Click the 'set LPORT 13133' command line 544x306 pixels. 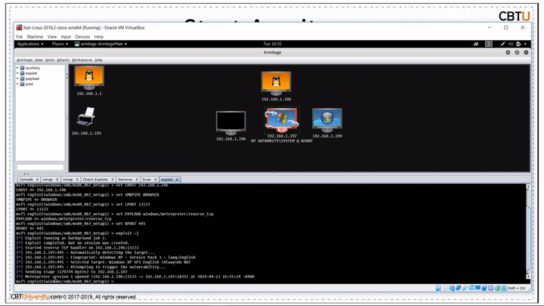[x=82, y=204]
